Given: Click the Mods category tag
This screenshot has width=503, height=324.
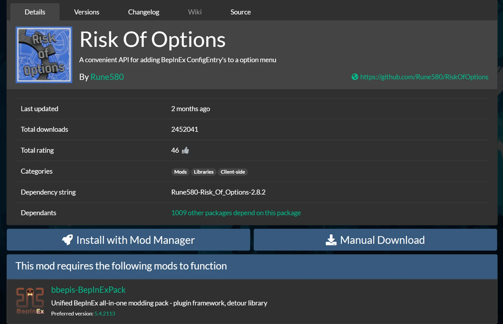Looking at the screenshot, I should (180, 172).
